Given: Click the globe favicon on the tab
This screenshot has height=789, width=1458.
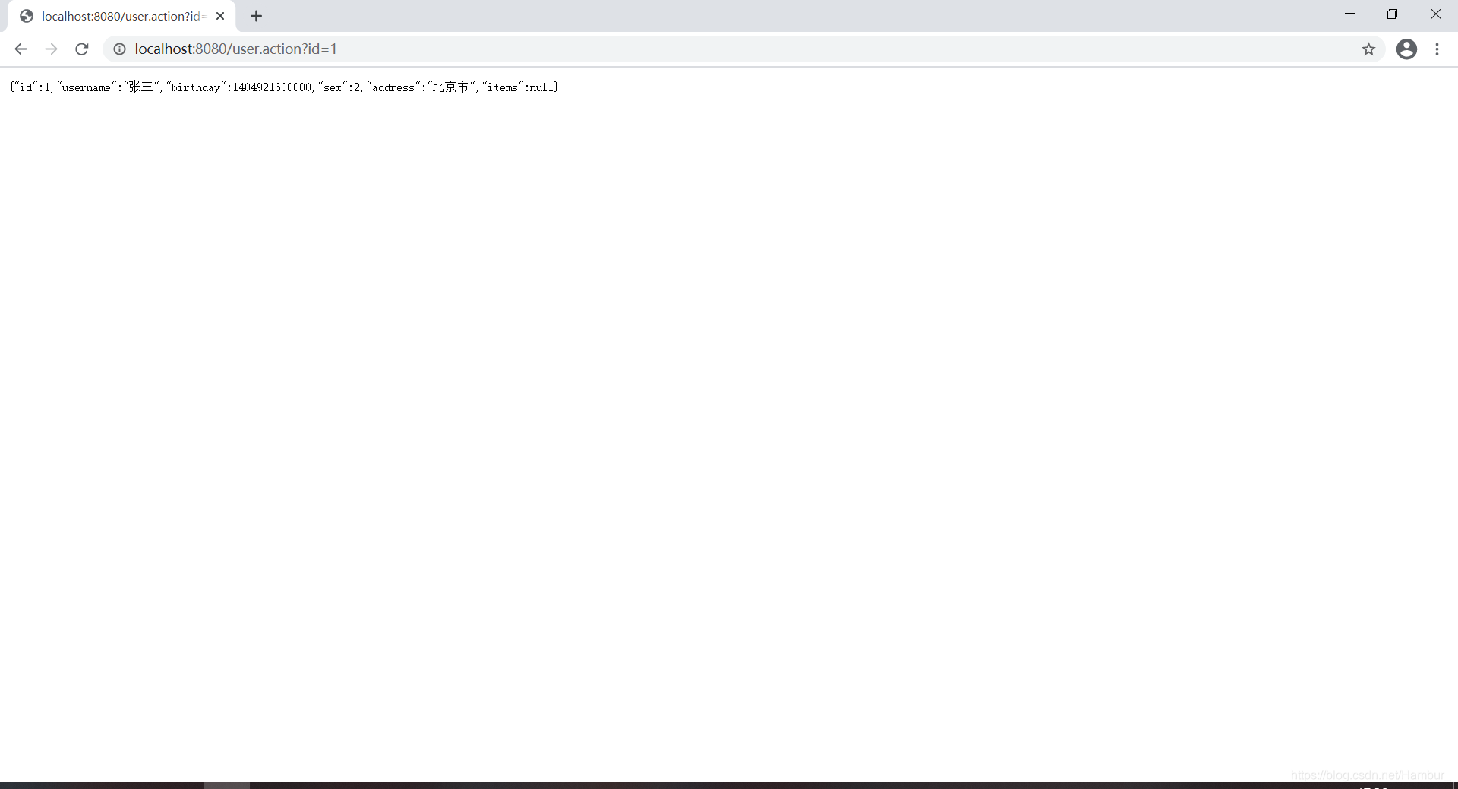Looking at the screenshot, I should pyautogui.click(x=27, y=16).
